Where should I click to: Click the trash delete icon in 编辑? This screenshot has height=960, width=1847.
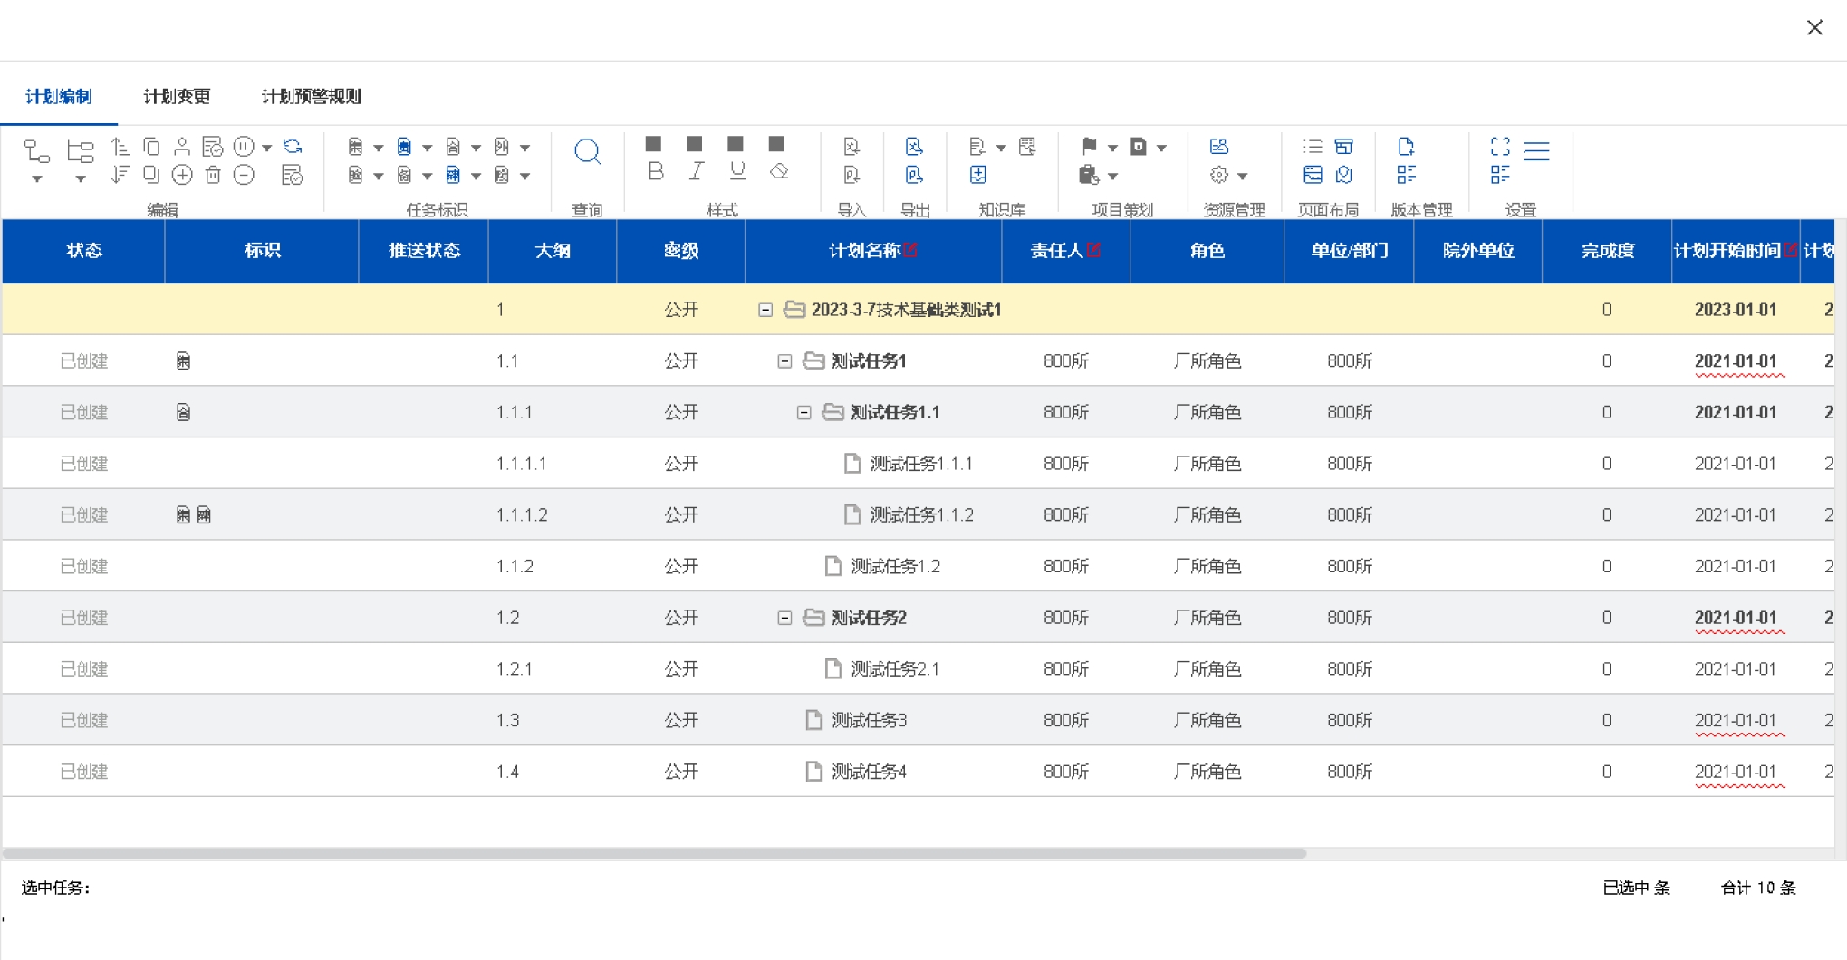coord(213,175)
